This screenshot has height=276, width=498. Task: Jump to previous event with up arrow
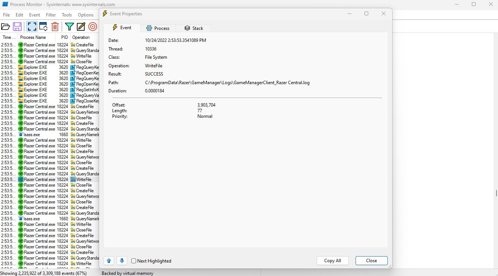pos(108,261)
